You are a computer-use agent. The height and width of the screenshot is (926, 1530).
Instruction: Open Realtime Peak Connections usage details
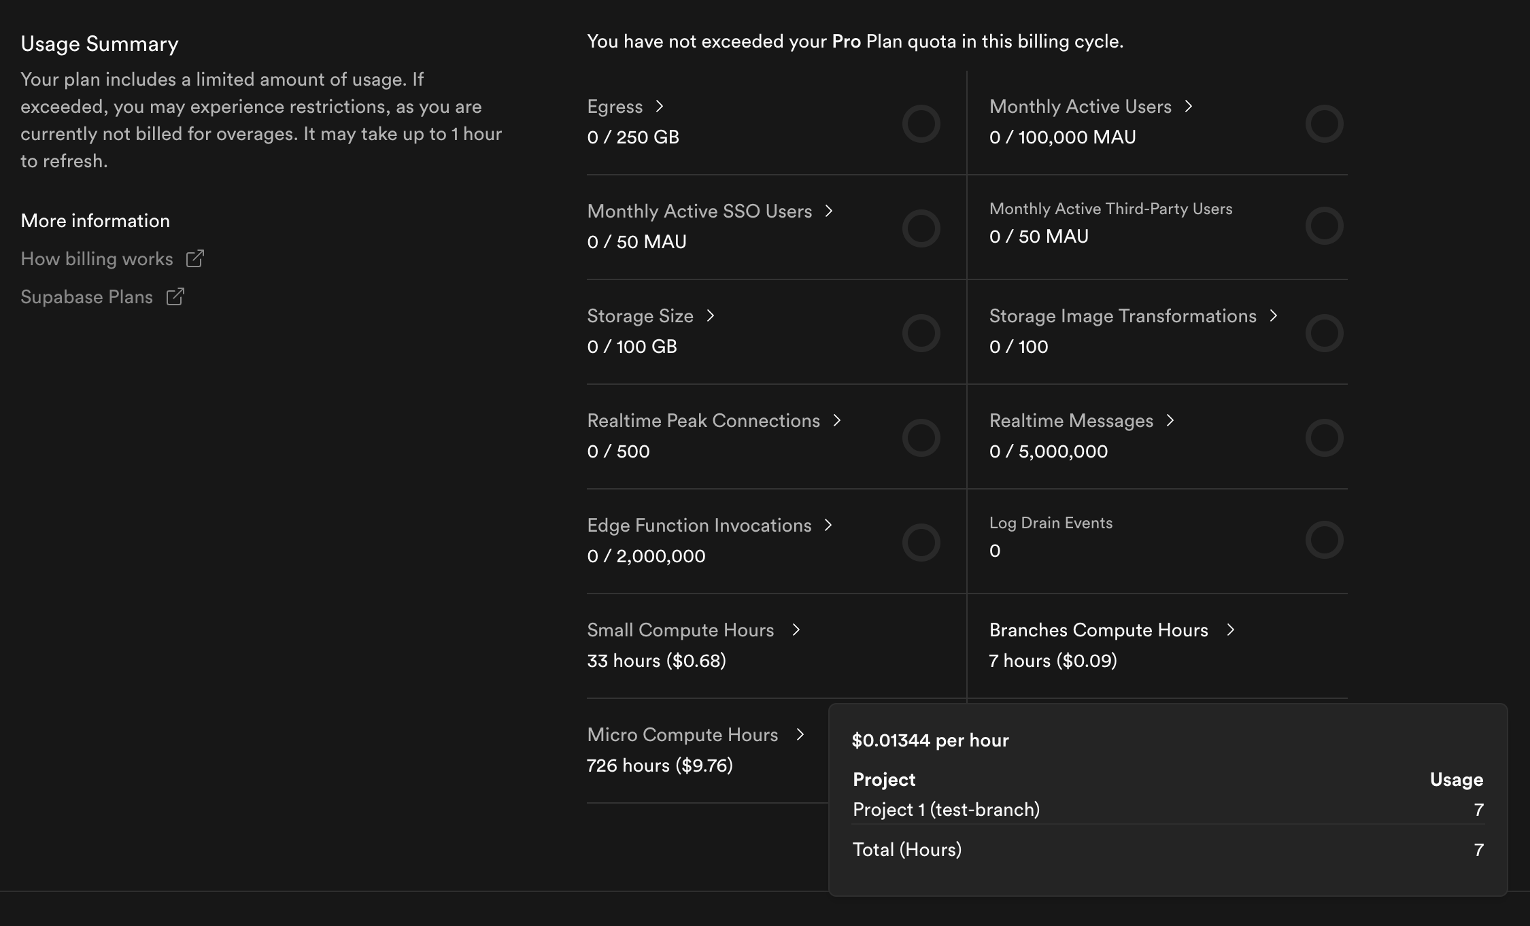point(703,421)
